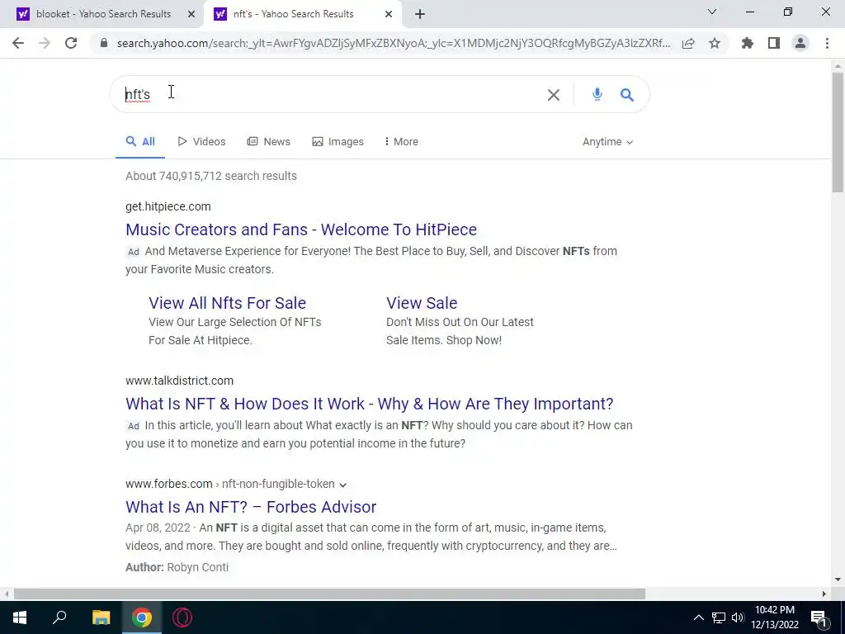Click the browser forward arrow
This screenshot has width=845, height=634.
click(x=45, y=43)
